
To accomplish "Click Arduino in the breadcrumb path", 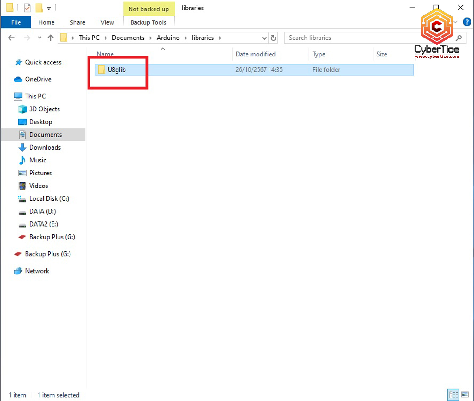I will (168, 38).
